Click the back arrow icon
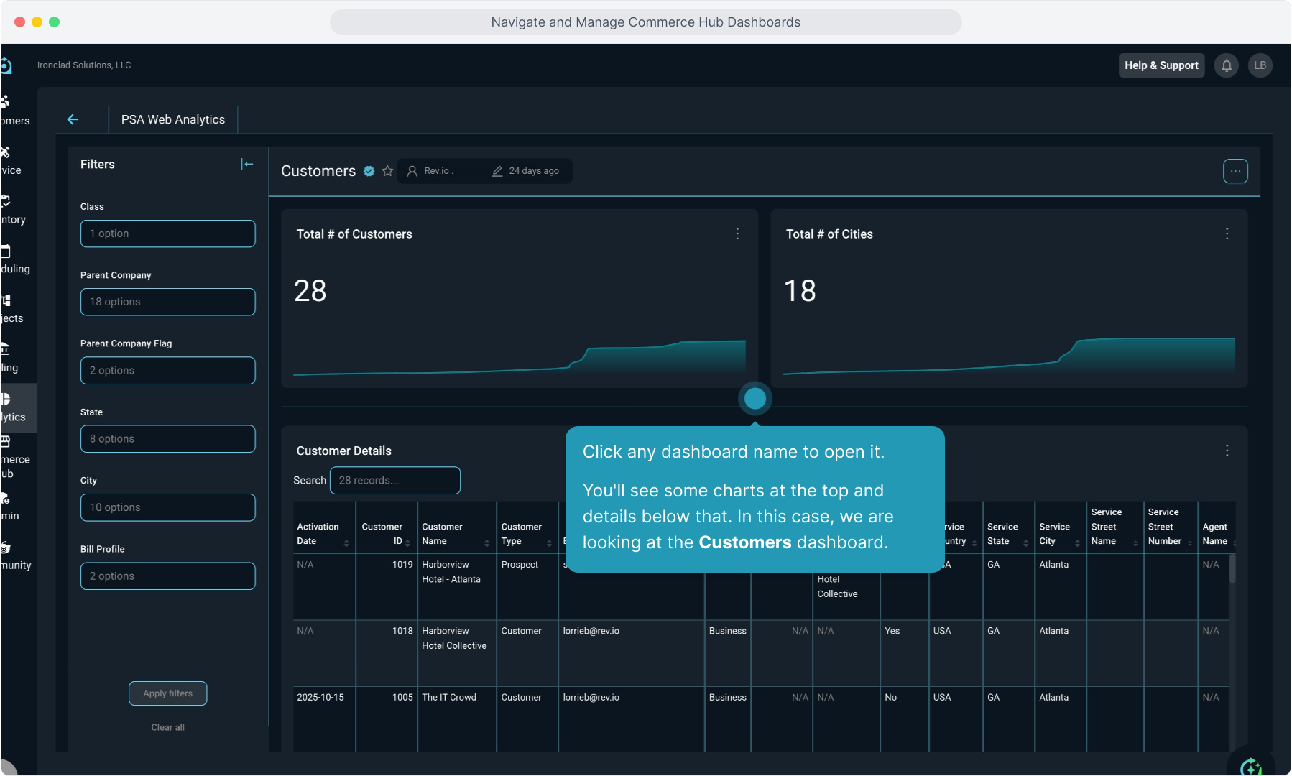The image size is (1292, 776). pos(73,119)
